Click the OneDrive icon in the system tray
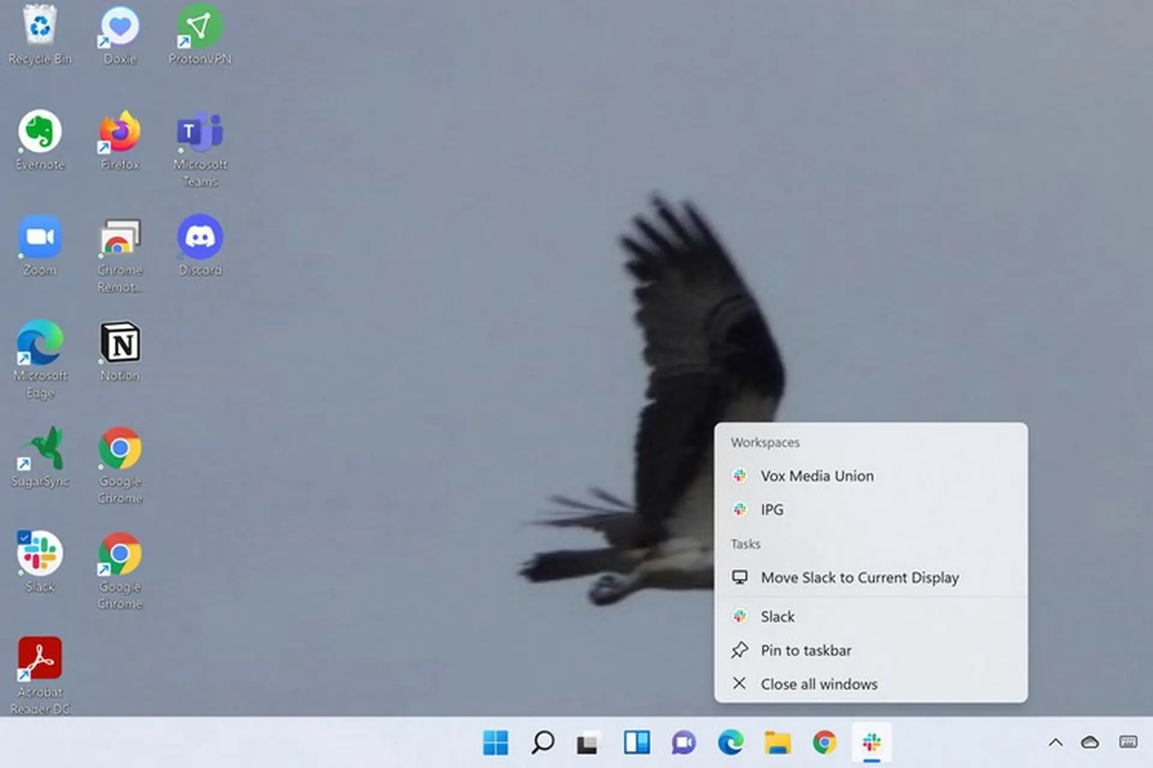The height and width of the screenshot is (768, 1153). point(1091,743)
